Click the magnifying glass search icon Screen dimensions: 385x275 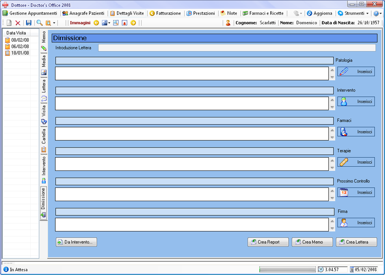39,23
